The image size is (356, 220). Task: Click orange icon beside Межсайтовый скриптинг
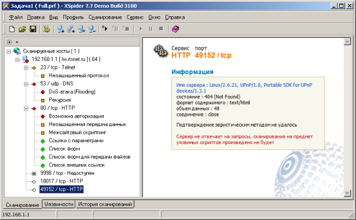[x=43, y=133]
